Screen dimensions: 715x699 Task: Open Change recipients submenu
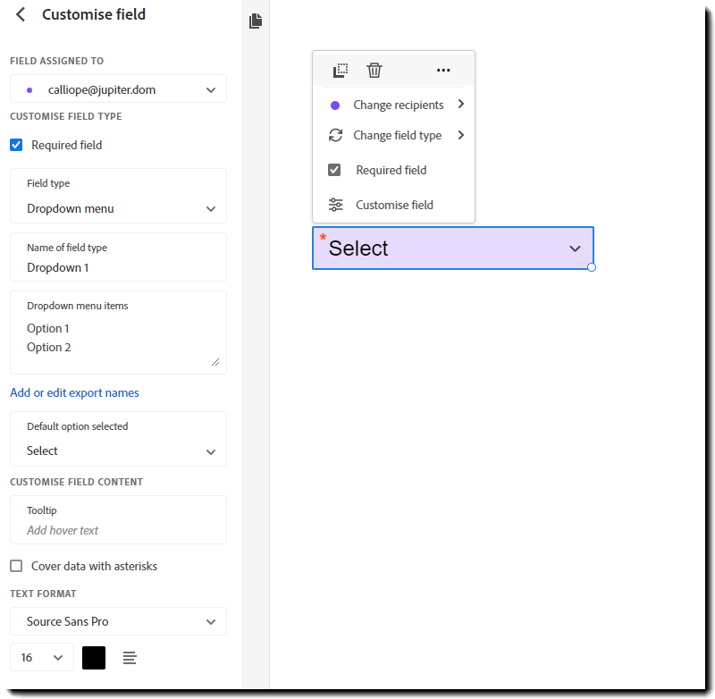click(x=398, y=105)
